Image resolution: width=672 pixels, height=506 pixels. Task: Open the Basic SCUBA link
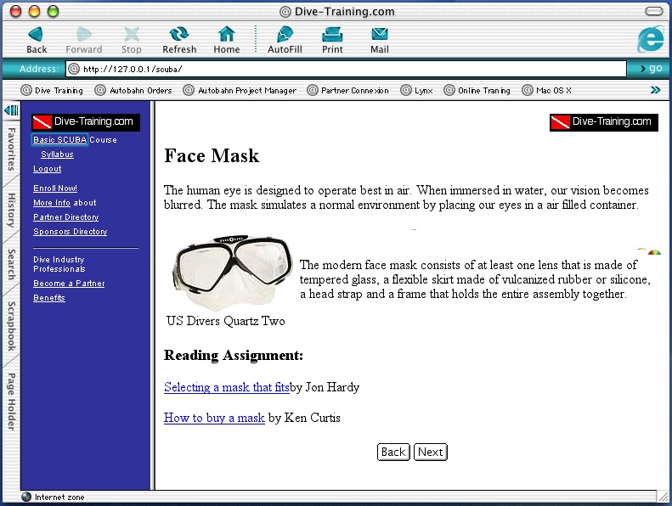pyautogui.click(x=60, y=140)
